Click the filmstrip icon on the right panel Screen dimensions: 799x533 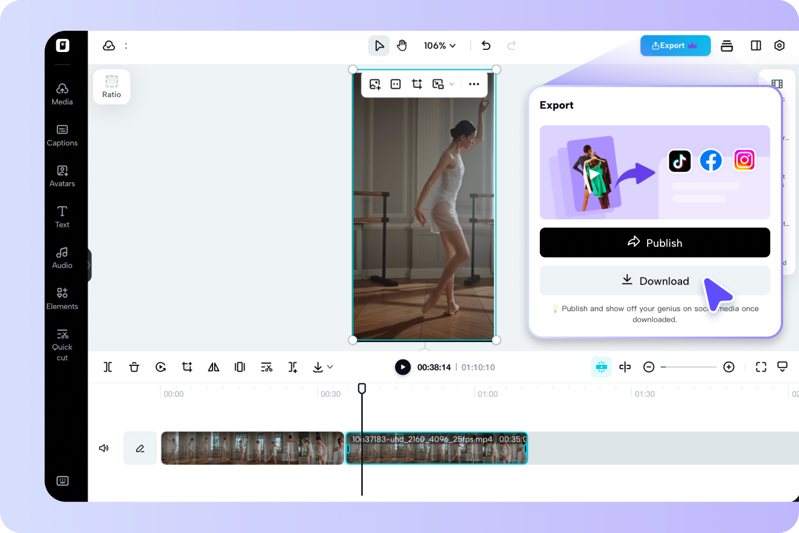pyautogui.click(x=777, y=84)
